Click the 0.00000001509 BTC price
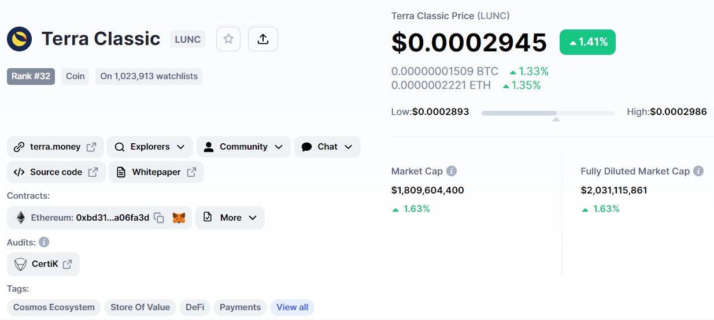This screenshot has height=320, width=714. (445, 72)
